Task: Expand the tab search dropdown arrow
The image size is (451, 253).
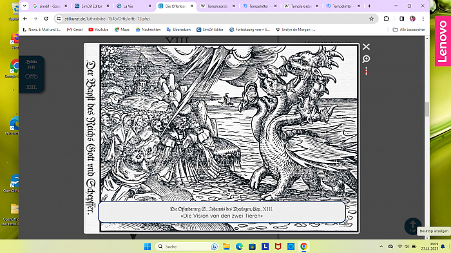Action: (x=24, y=6)
